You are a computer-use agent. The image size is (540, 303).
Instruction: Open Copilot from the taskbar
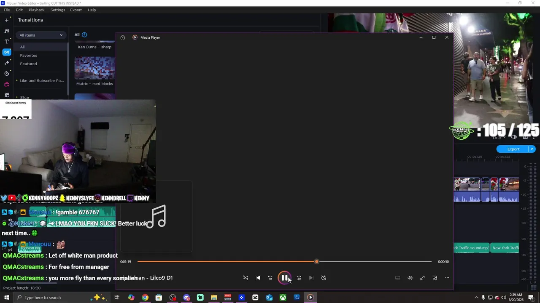coord(131,298)
